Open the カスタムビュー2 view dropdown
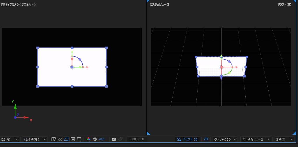Viewport: 298px width, 147px height. click(x=256, y=139)
